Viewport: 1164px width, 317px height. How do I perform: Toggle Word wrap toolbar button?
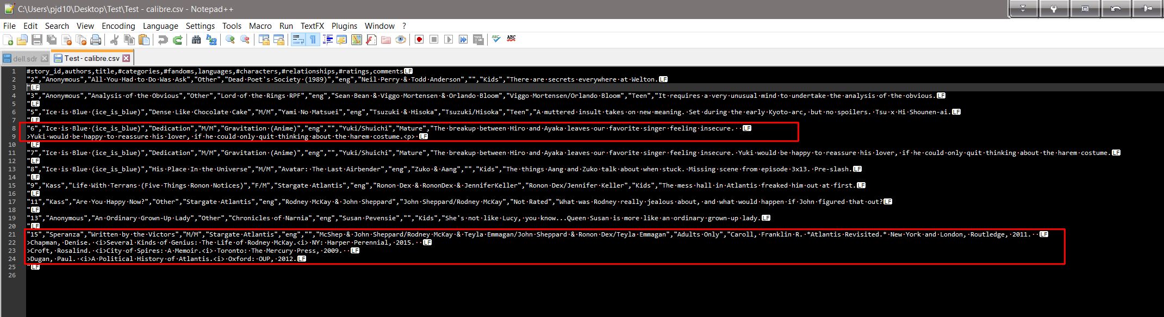point(298,40)
